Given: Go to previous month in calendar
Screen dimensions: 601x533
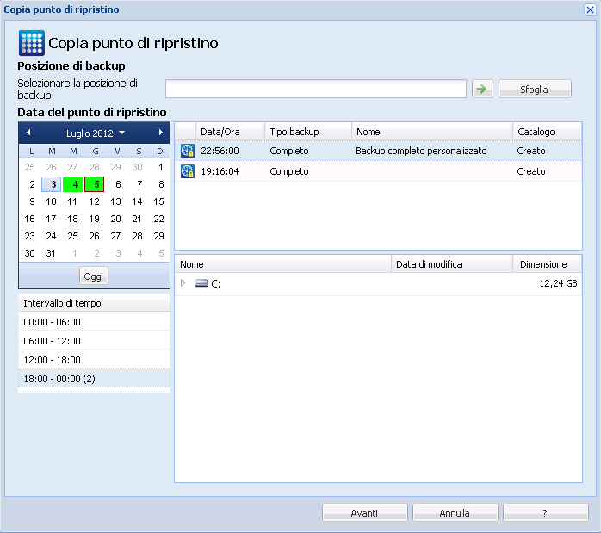Looking at the screenshot, I should 28,133.
